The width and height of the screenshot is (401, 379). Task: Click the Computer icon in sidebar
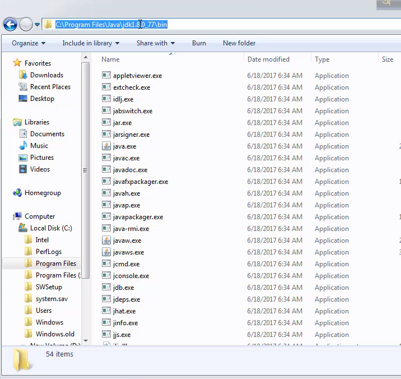[x=17, y=216]
